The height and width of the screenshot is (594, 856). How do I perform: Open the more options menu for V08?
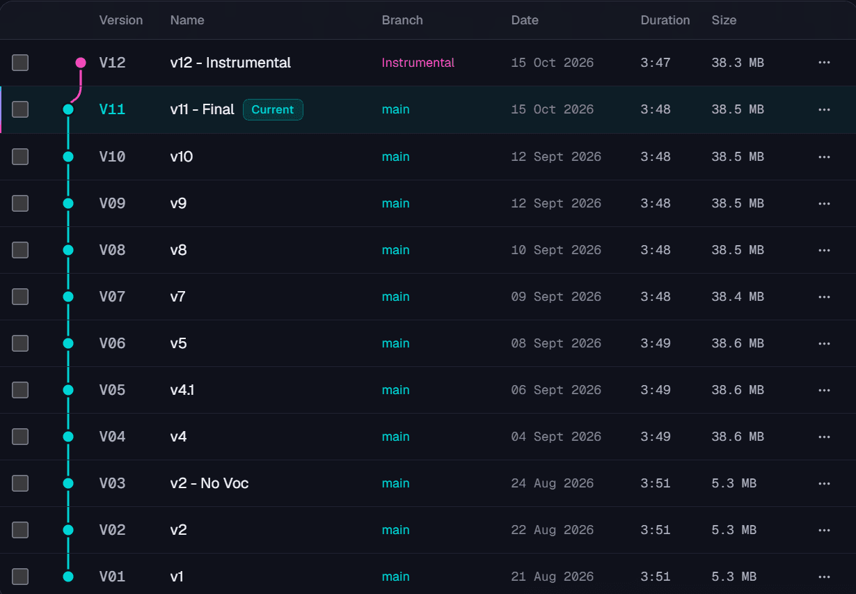pos(825,250)
